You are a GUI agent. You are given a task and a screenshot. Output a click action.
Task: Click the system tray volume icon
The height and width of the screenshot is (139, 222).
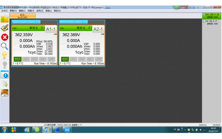(201, 130)
